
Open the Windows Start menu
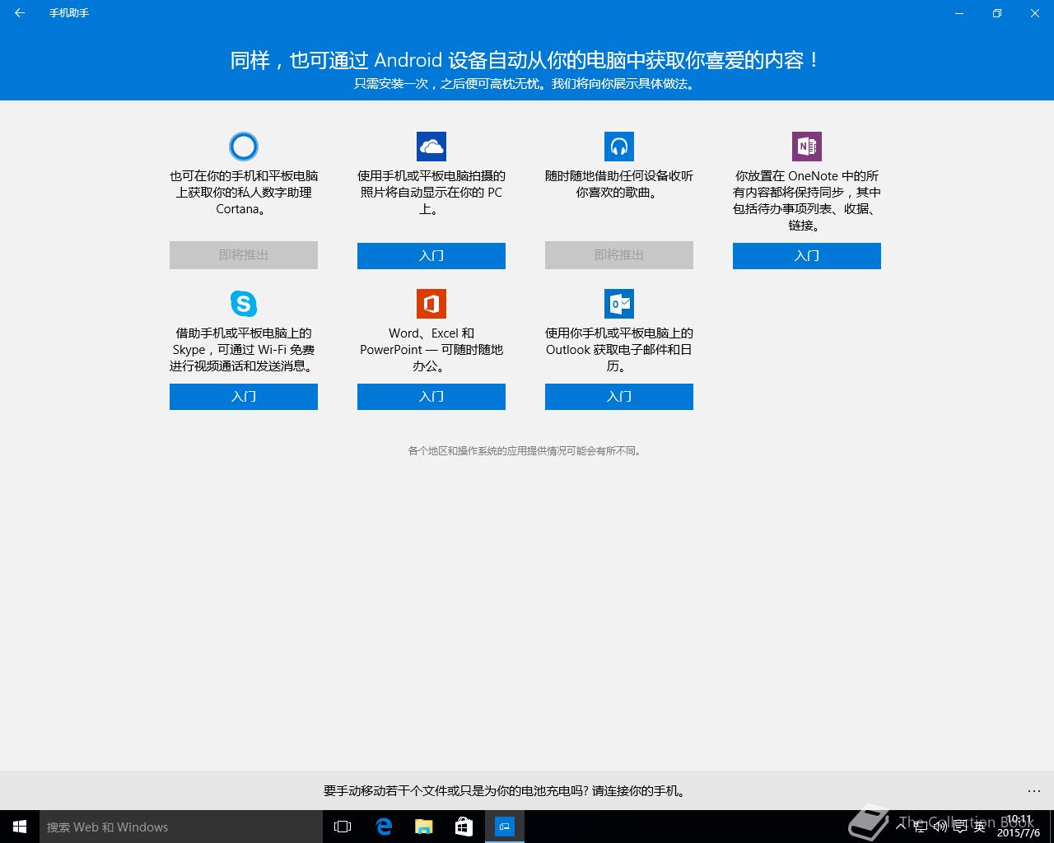(x=20, y=827)
